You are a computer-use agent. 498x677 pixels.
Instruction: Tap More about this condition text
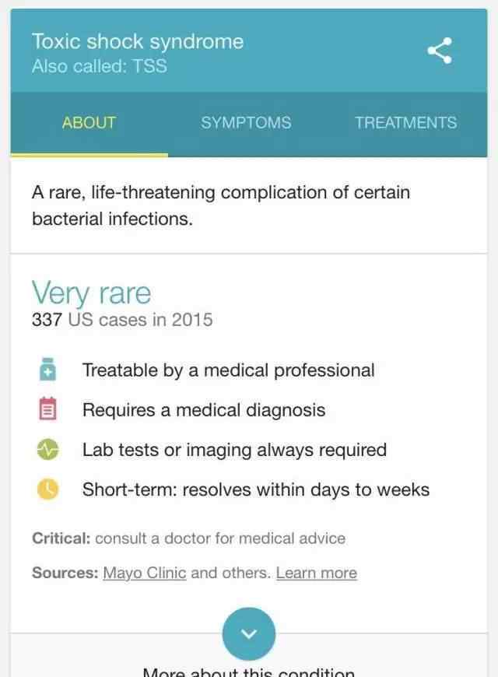click(249, 672)
